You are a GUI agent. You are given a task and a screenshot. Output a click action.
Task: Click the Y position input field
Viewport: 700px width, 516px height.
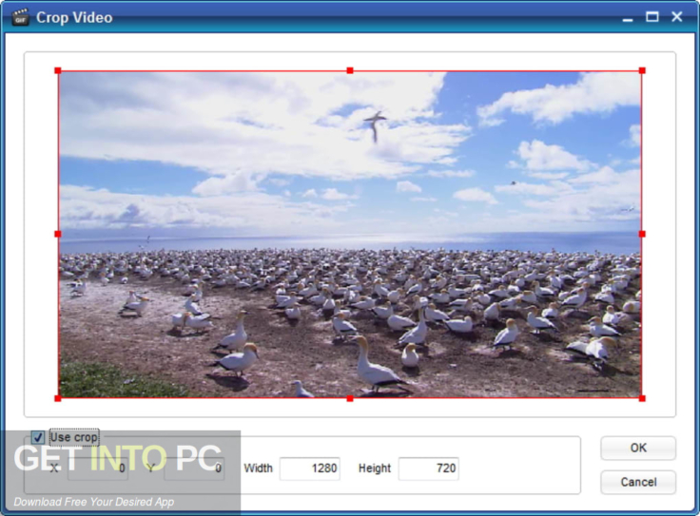tap(194, 468)
